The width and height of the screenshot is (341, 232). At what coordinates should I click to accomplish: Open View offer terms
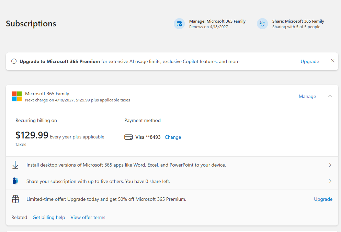coord(88,217)
